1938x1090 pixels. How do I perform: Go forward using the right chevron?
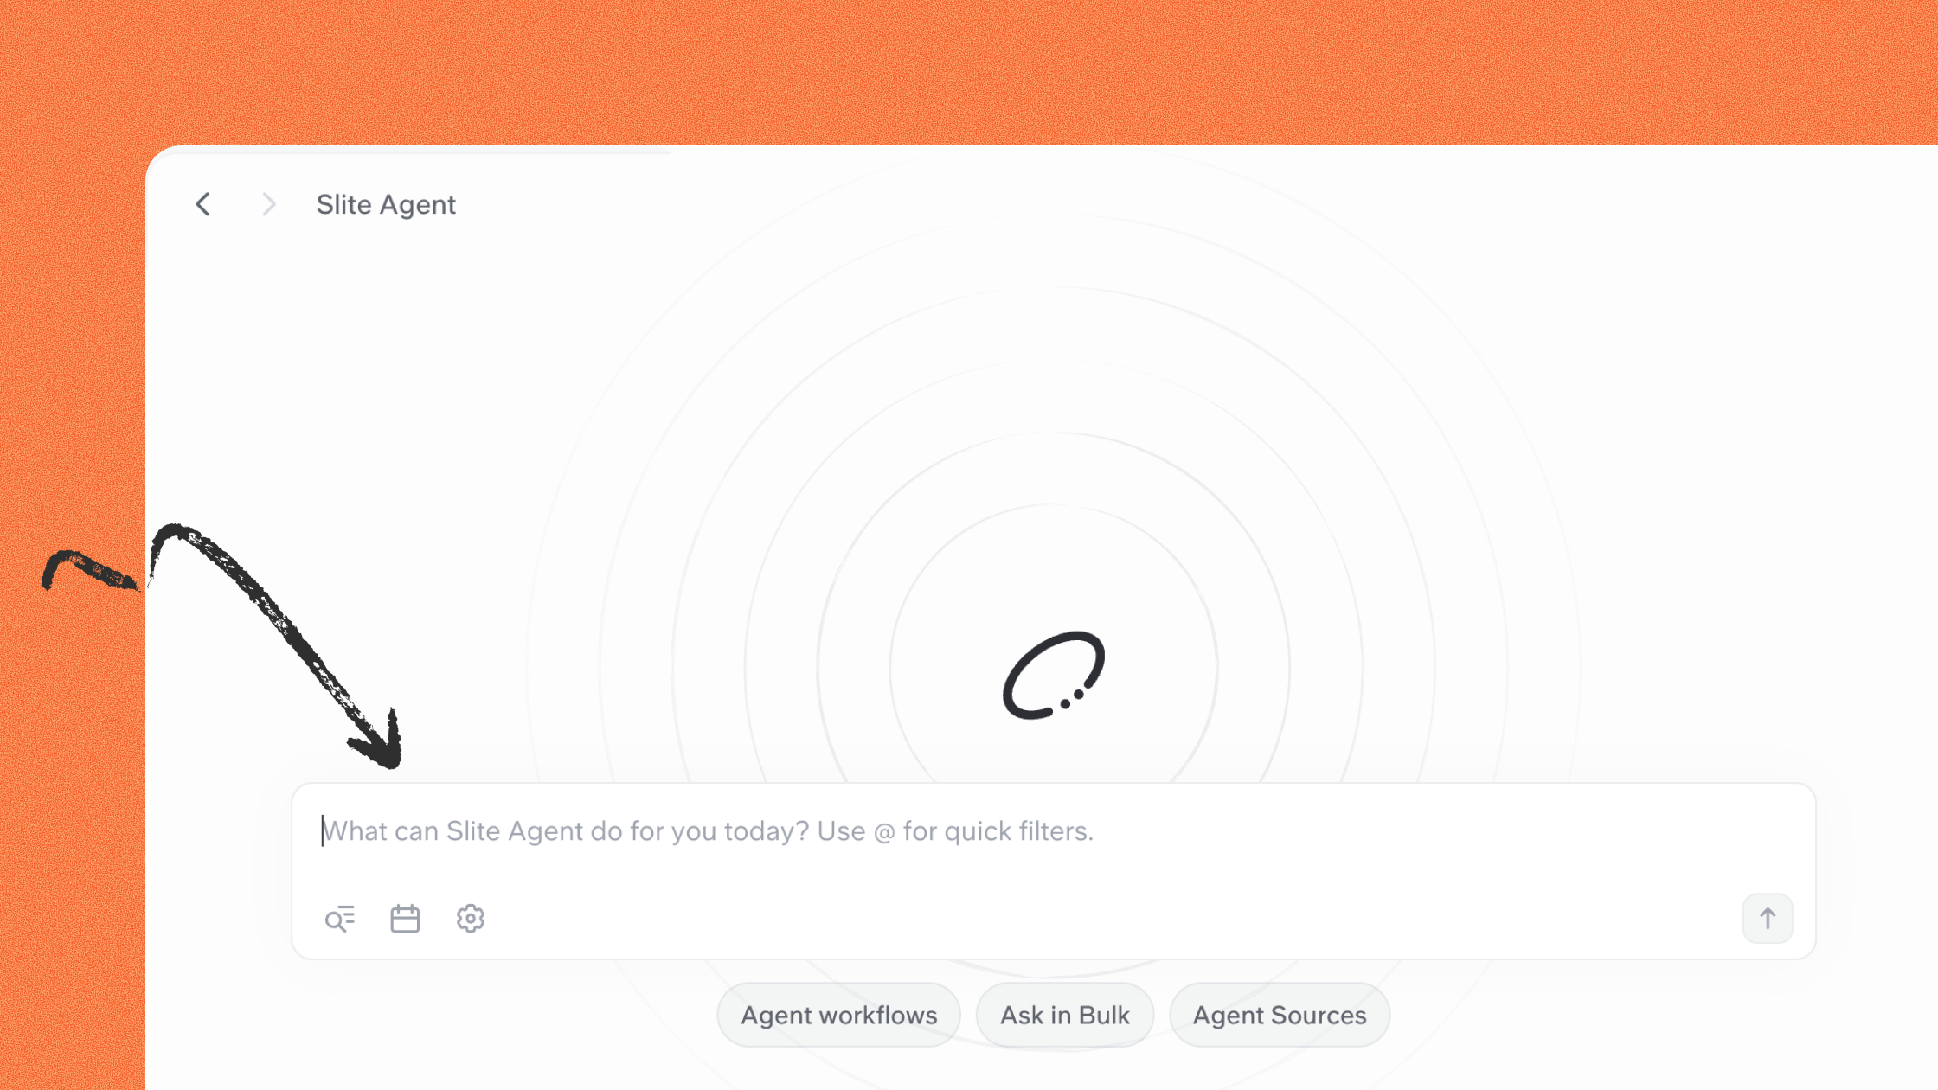tap(269, 204)
